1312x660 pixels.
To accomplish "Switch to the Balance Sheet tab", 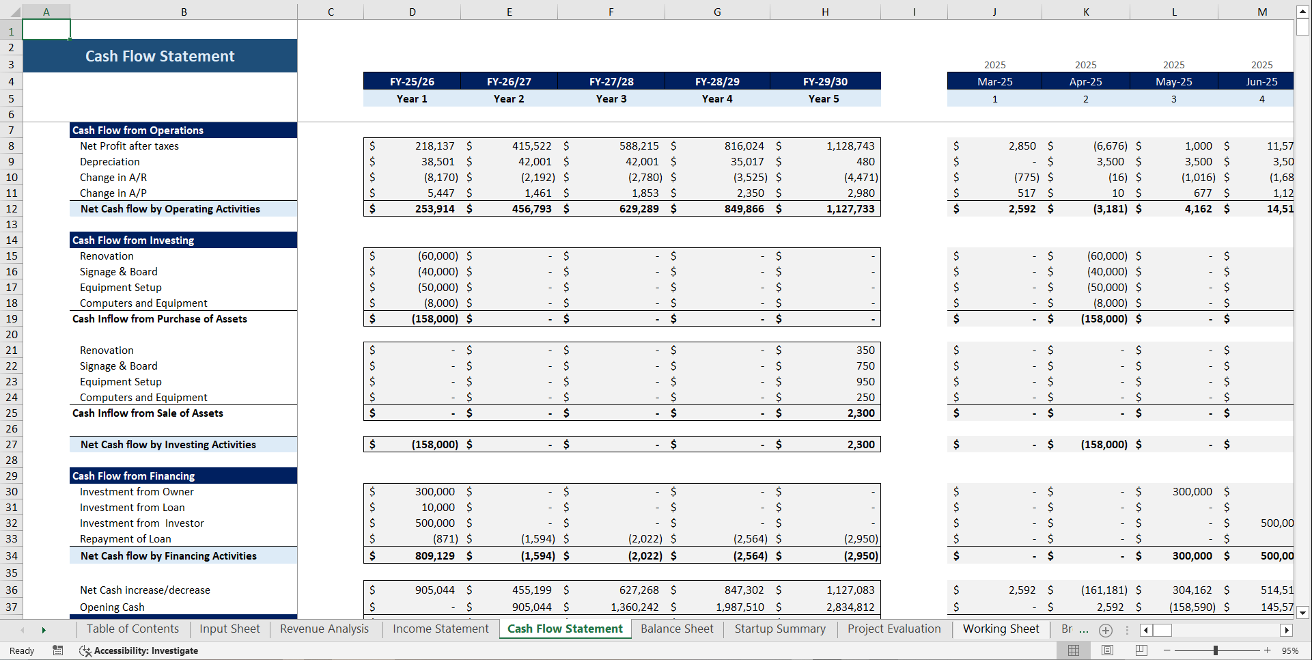I will pos(677,629).
